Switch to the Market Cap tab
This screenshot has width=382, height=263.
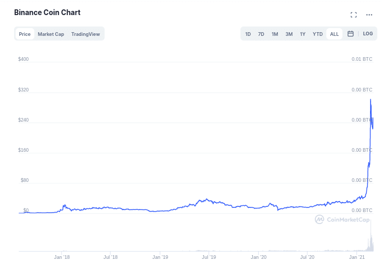point(50,34)
